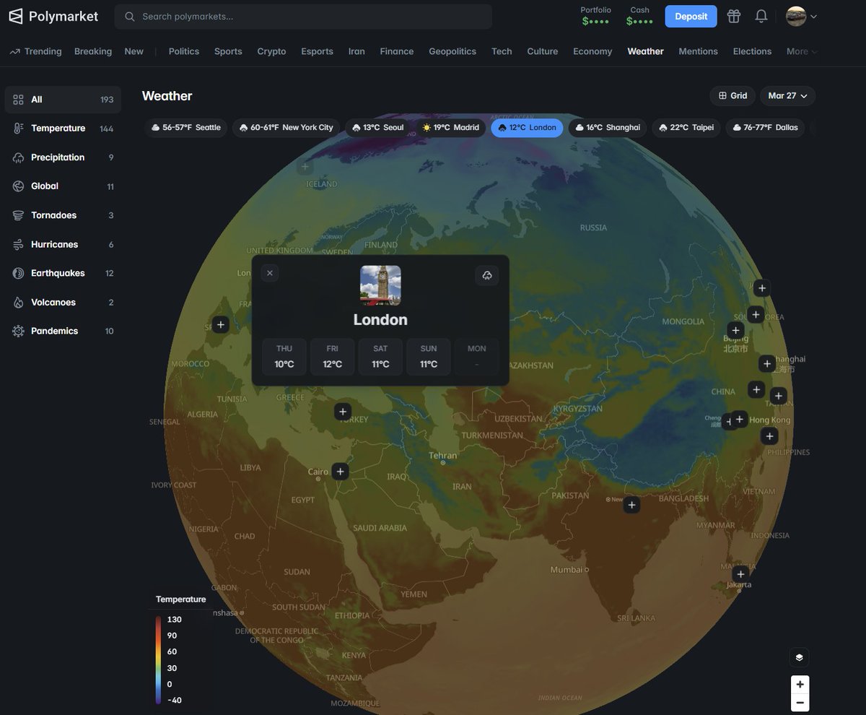
Task: Select Global filter in sidebar
Action: click(63, 186)
